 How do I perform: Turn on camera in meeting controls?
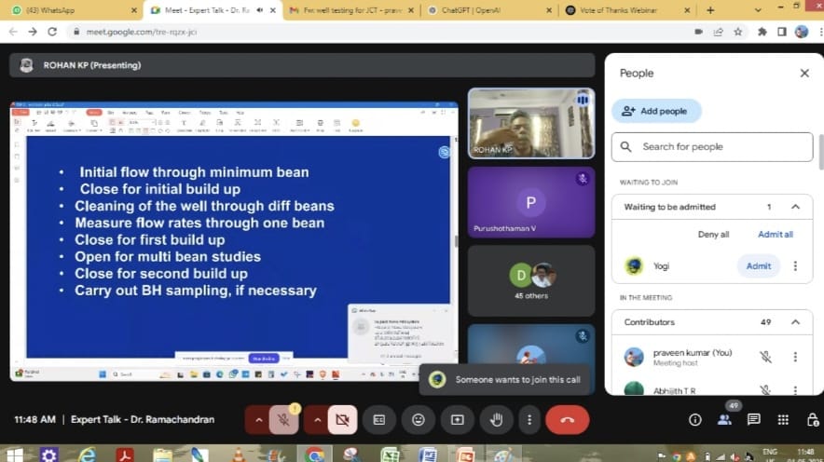coord(342,420)
